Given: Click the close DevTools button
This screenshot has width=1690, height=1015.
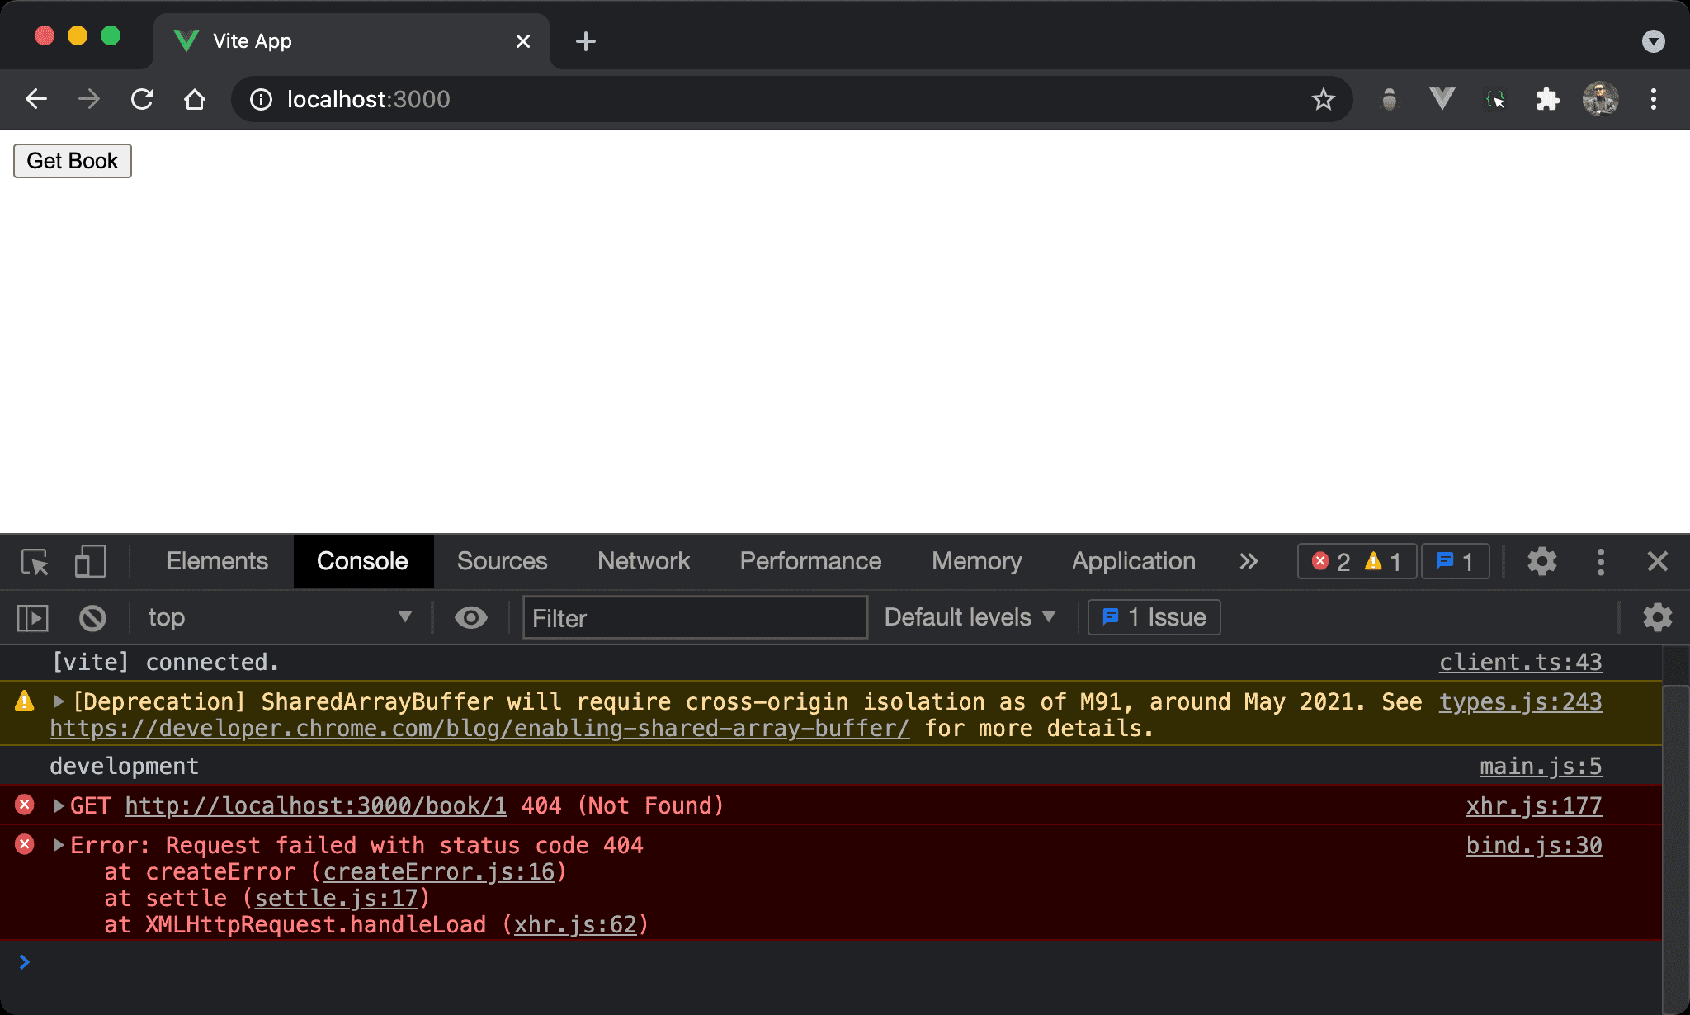Looking at the screenshot, I should [x=1659, y=561].
